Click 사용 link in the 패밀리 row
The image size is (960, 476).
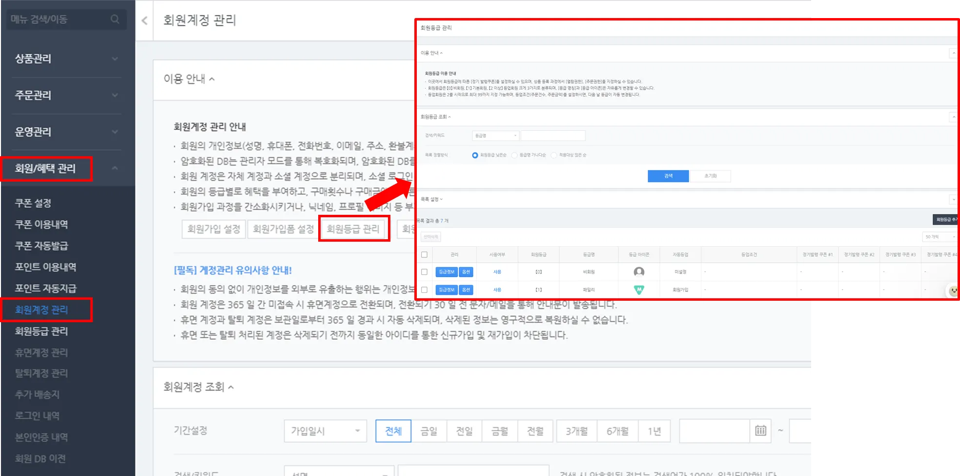point(497,290)
